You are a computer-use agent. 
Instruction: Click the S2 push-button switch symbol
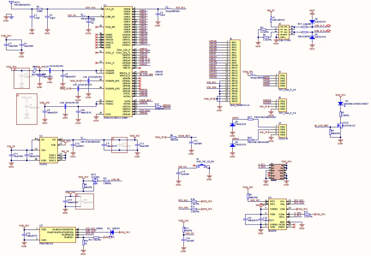tap(200, 167)
